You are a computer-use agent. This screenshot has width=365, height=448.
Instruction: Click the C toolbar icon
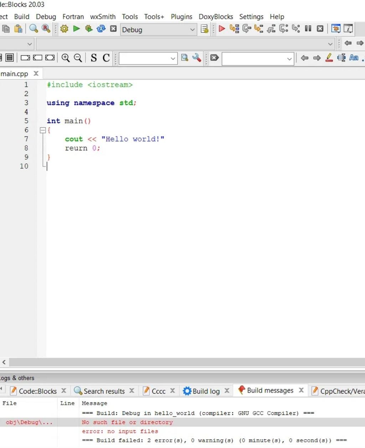click(x=106, y=58)
